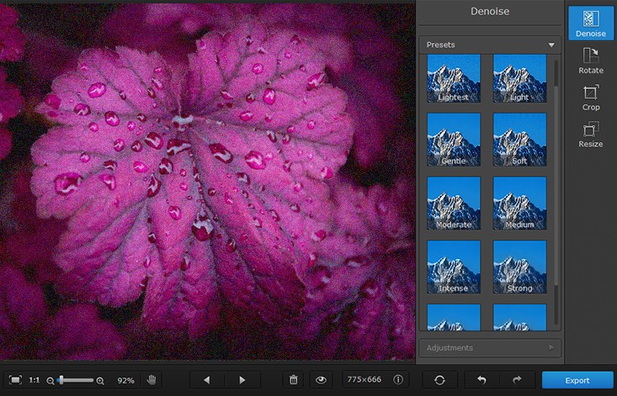Undo the last change
This screenshot has height=396, width=617.
481,380
